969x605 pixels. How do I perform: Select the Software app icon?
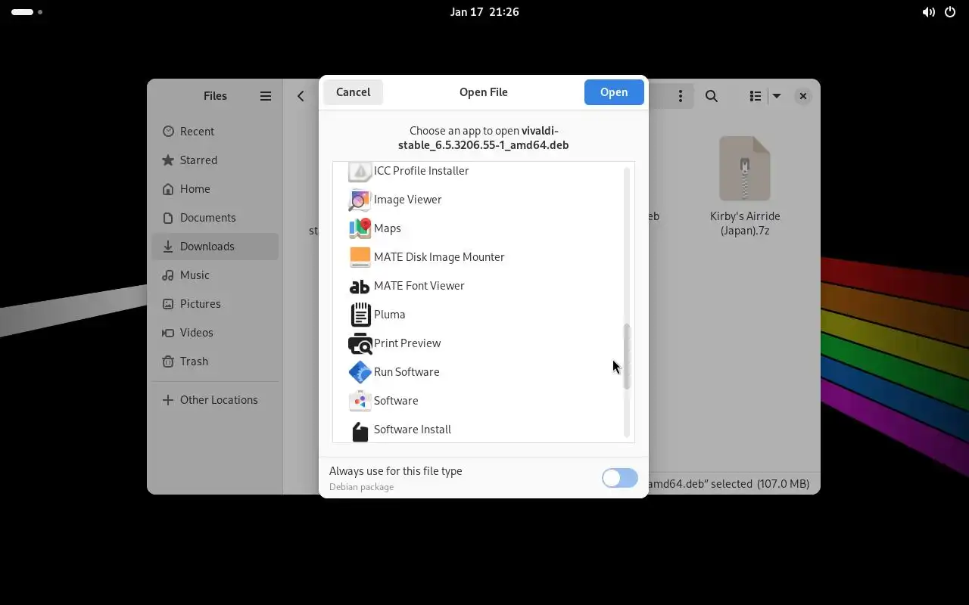360,401
